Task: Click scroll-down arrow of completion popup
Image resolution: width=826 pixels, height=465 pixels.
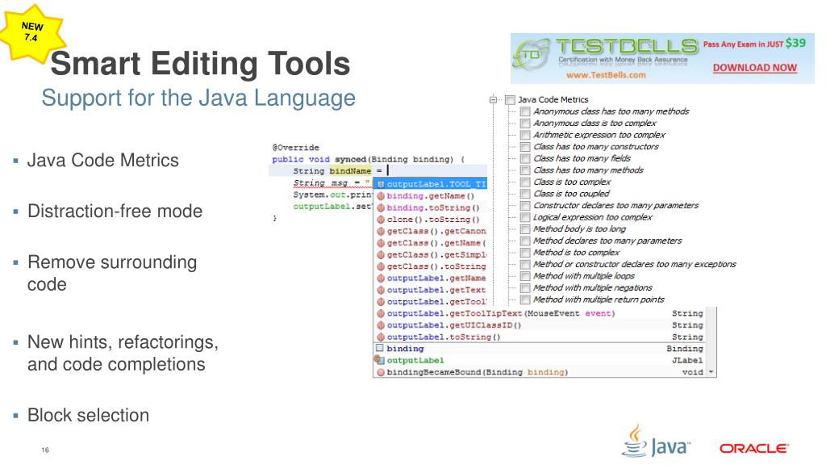Action: pos(711,371)
